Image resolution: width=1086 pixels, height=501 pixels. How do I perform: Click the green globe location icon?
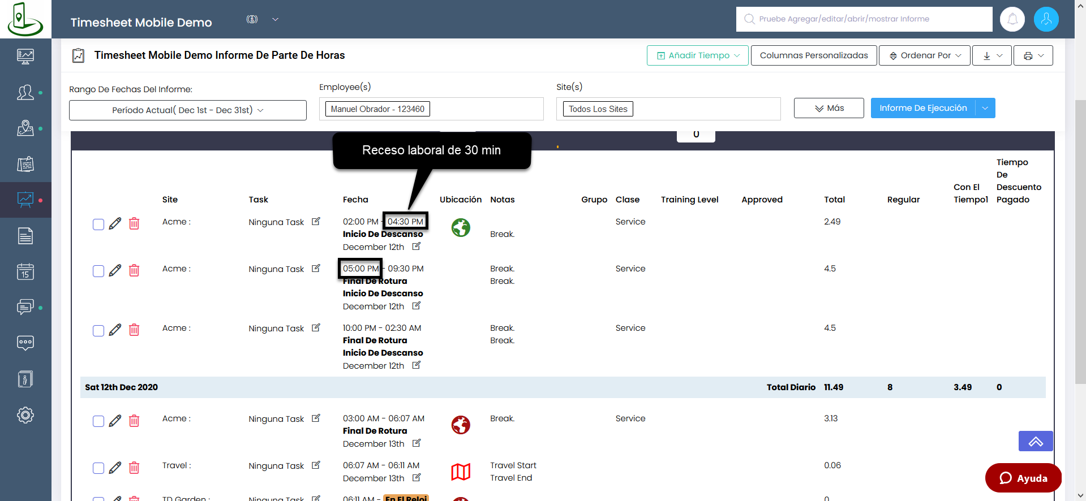(x=461, y=228)
